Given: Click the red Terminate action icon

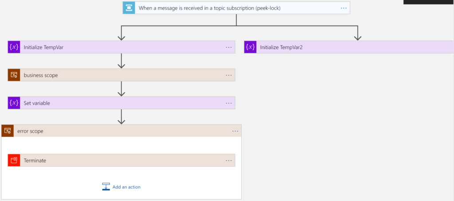Looking at the screenshot, I should pyautogui.click(x=14, y=160).
